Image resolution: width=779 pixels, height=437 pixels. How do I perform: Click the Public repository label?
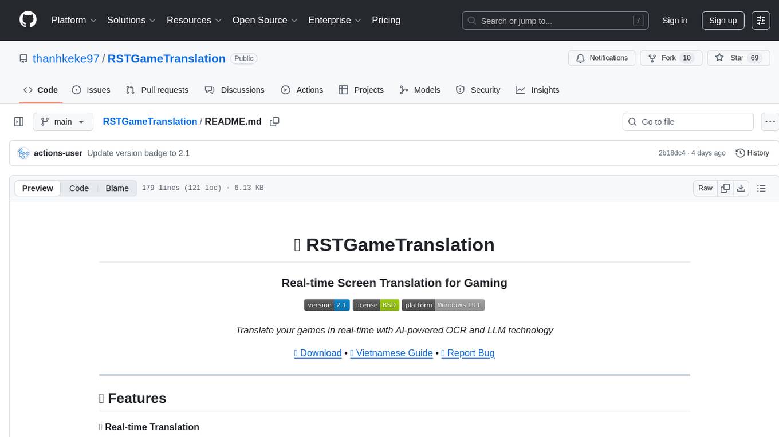tap(244, 58)
